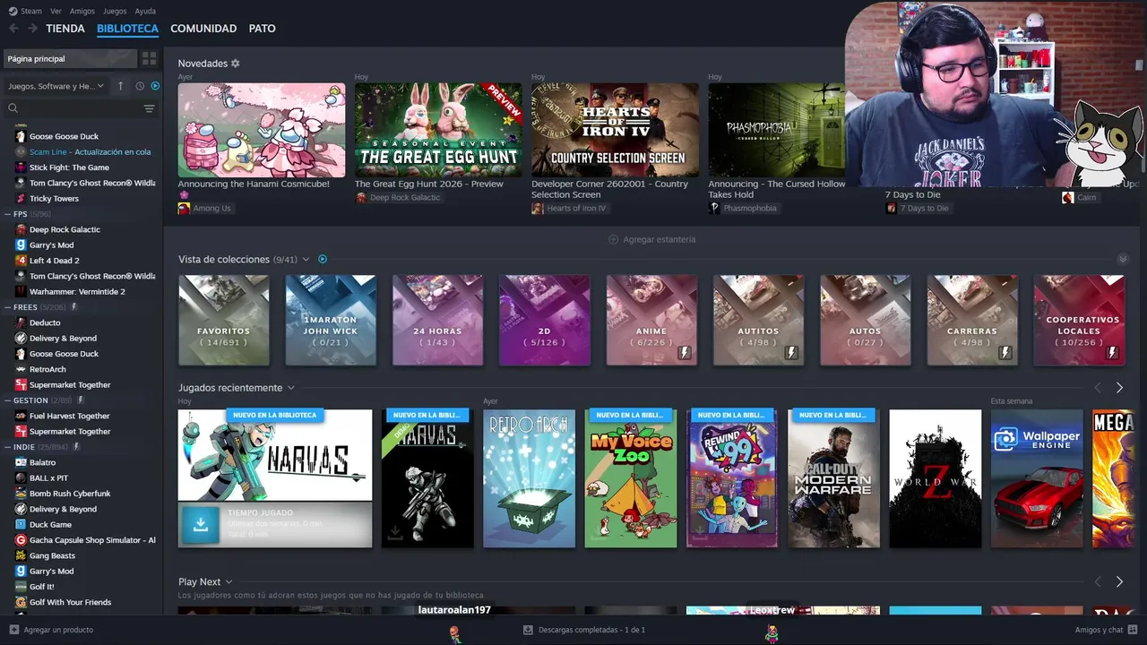1147x645 pixels.
Task: Select Warhammer: Vermintide 2 in sidebar
Action: [77, 291]
